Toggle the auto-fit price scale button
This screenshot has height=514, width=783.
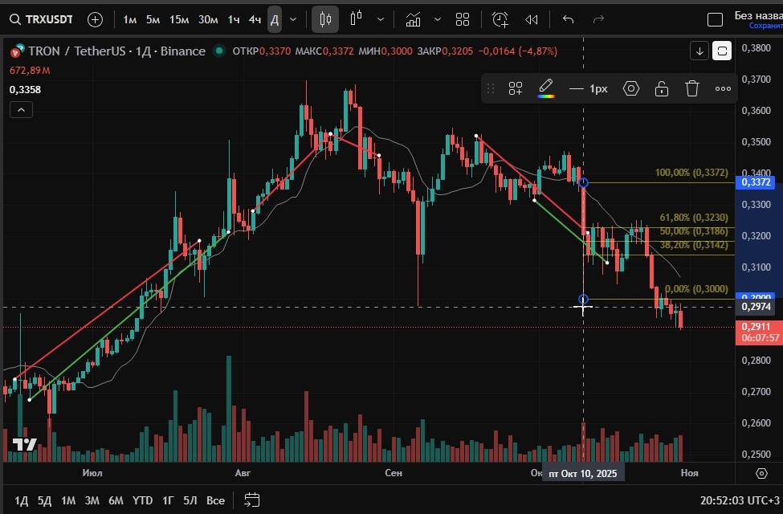pos(722,51)
